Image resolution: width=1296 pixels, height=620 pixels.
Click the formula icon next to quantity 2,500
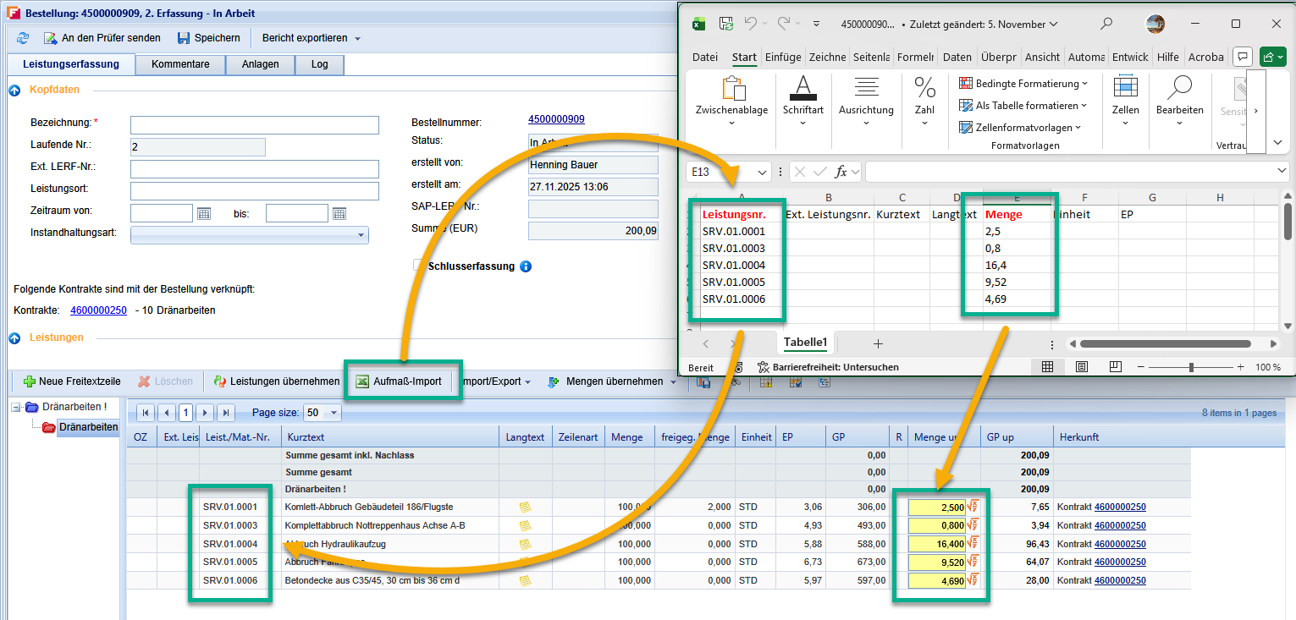pyautogui.click(x=973, y=507)
